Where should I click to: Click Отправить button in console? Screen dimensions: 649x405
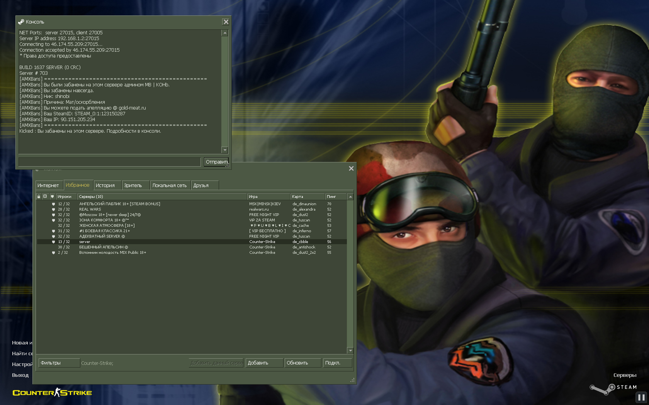[216, 162]
